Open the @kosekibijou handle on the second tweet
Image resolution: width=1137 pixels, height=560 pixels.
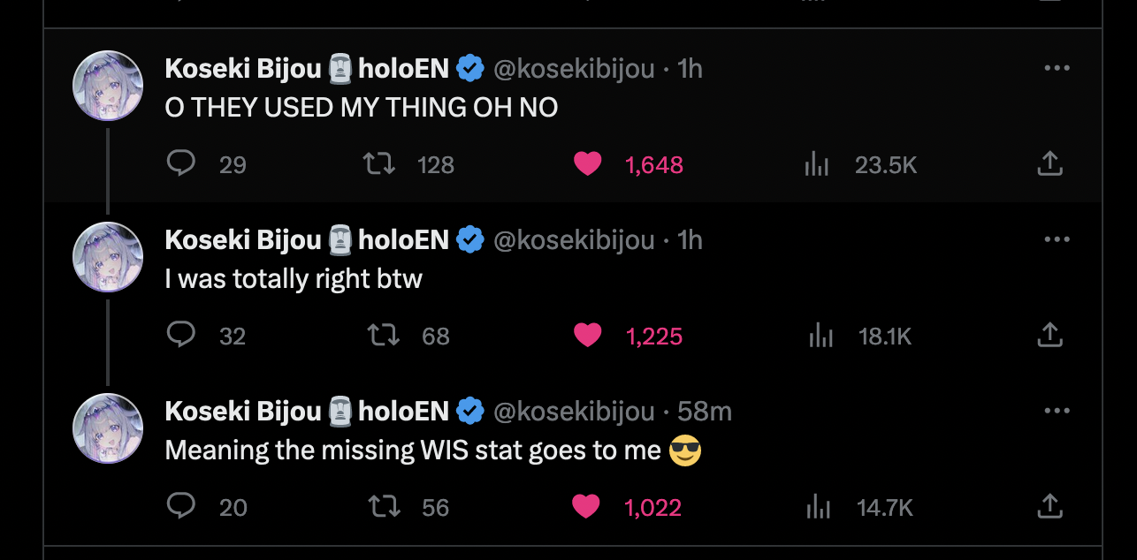[574, 240]
